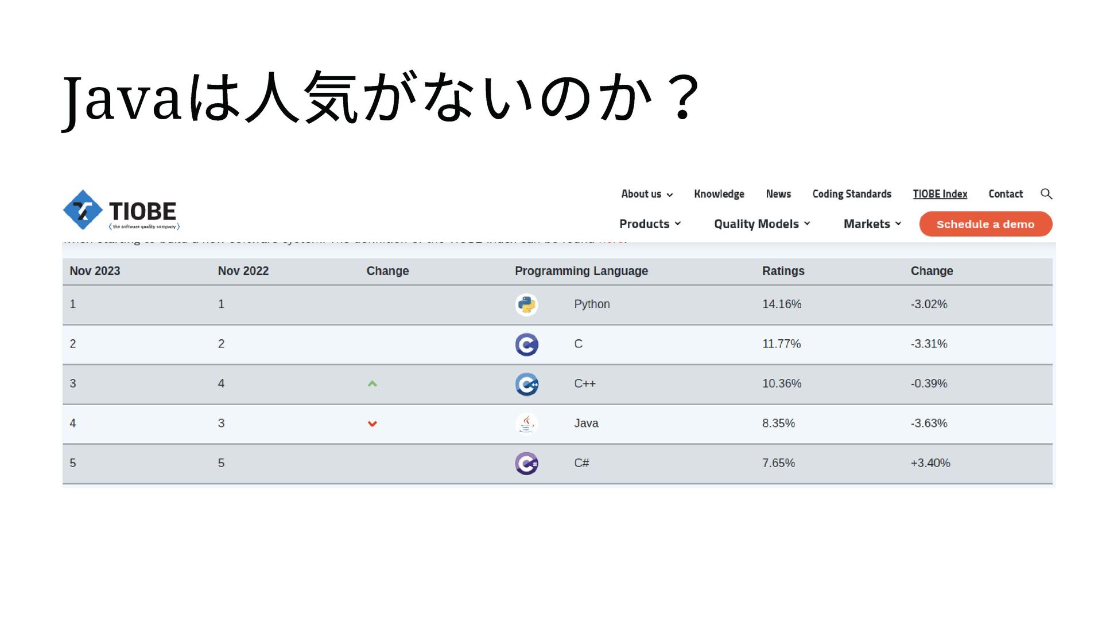Click the -0.39% change value

(929, 383)
